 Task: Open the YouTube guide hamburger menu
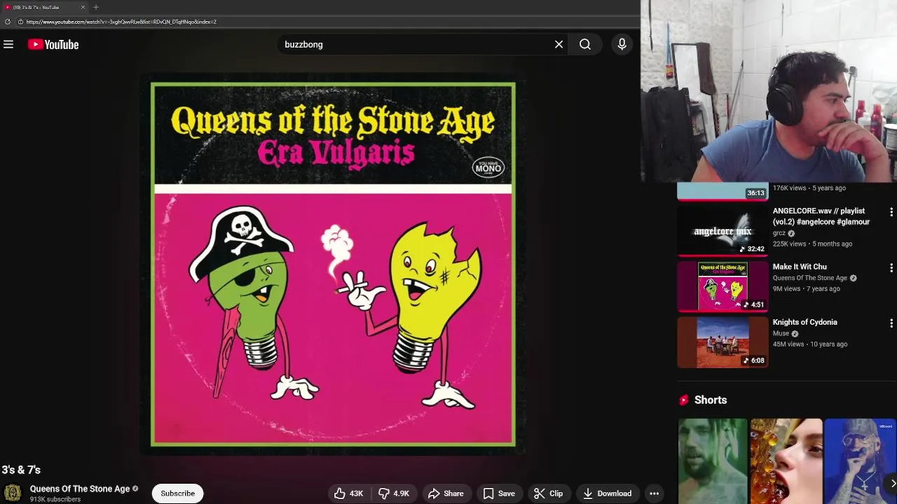click(x=8, y=44)
